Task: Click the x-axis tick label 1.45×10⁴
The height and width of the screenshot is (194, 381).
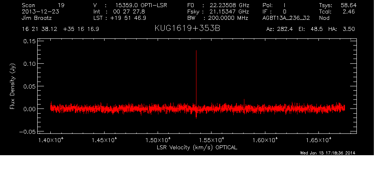Action: coord(104,140)
